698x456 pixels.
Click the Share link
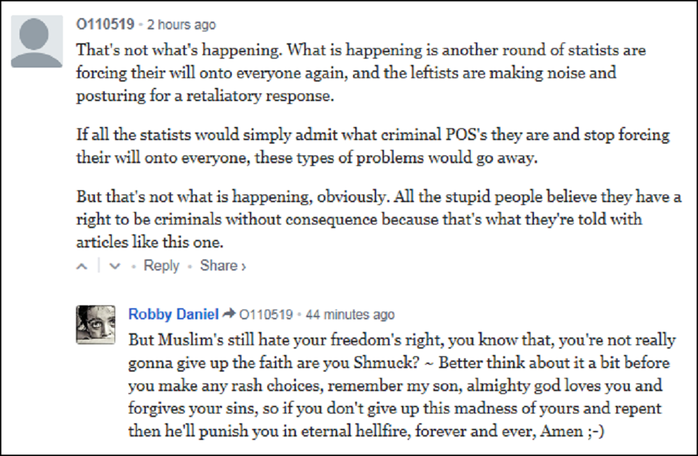coord(218,266)
